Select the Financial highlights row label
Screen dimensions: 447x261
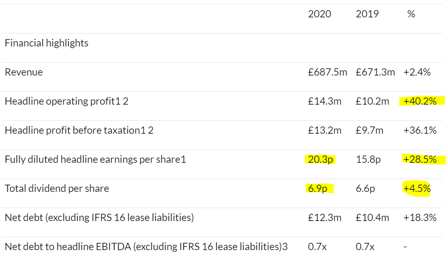click(x=47, y=43)
